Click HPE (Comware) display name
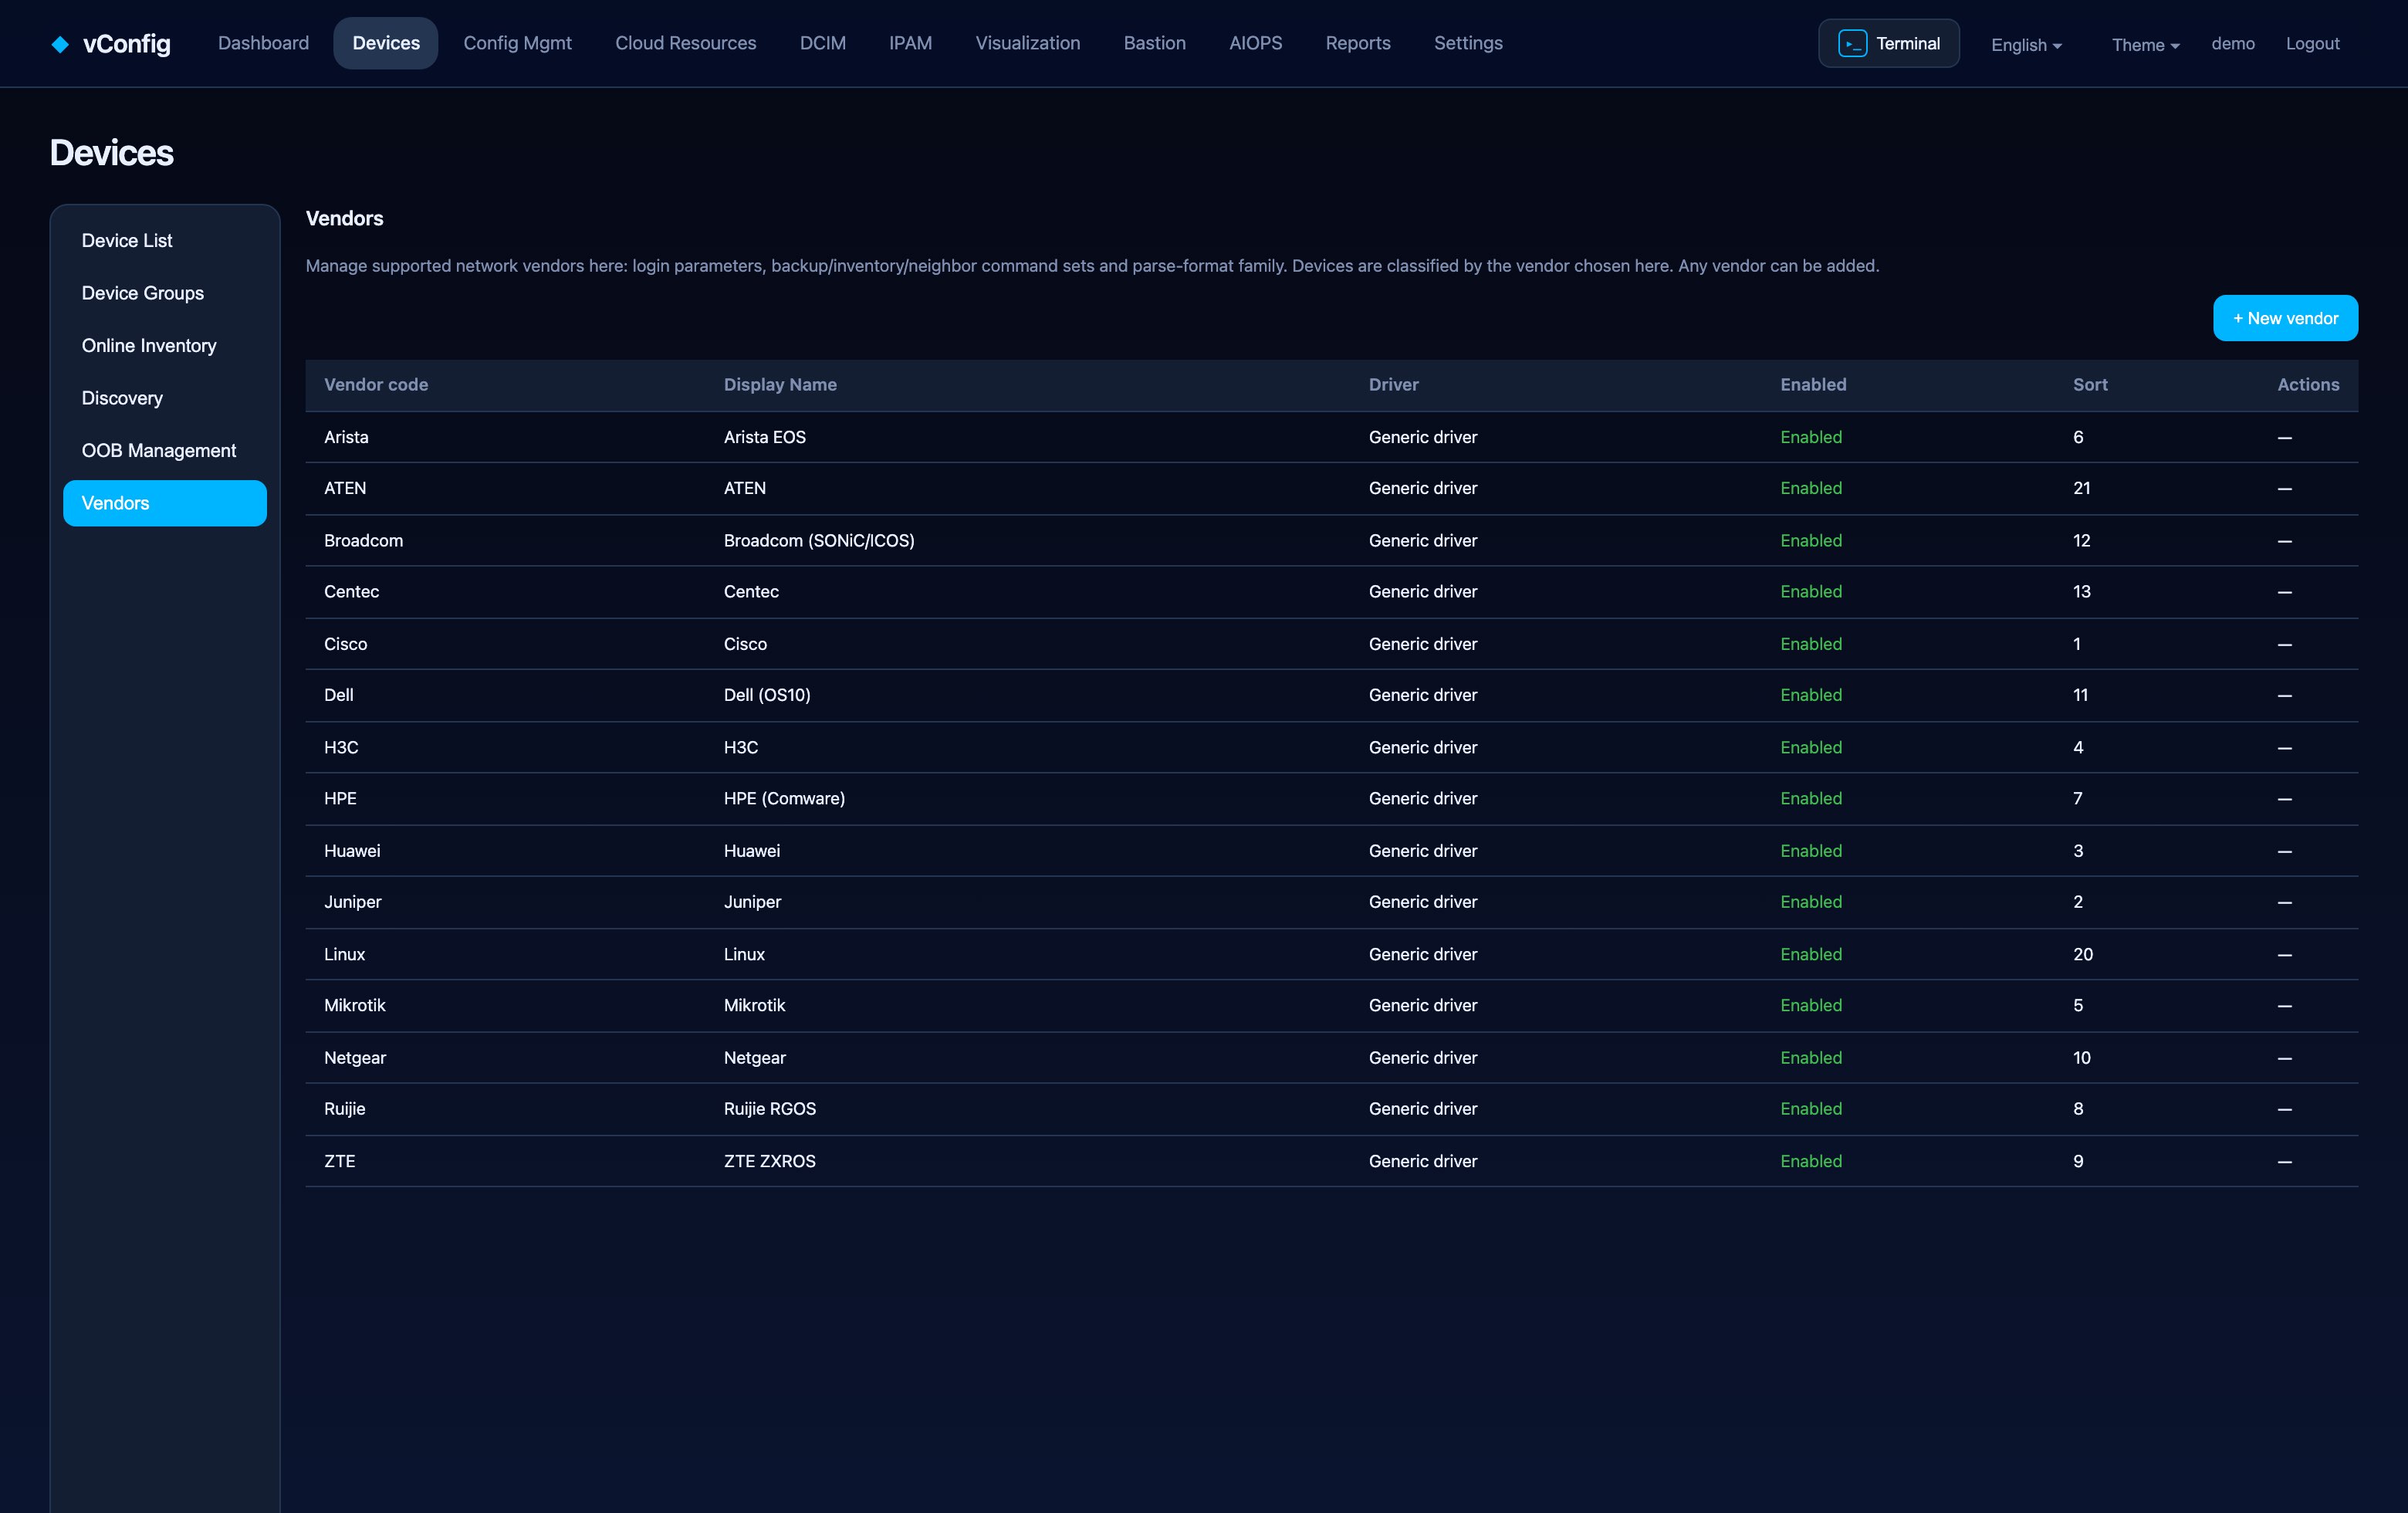The height and width of the screenshot is (1513, 2408). [x=784, y=799]
